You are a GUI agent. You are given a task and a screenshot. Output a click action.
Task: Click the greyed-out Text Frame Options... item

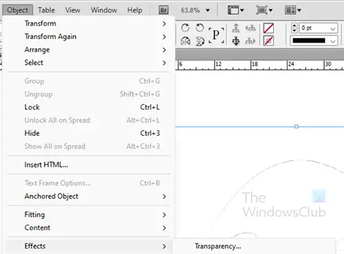(x=89, y=183)
